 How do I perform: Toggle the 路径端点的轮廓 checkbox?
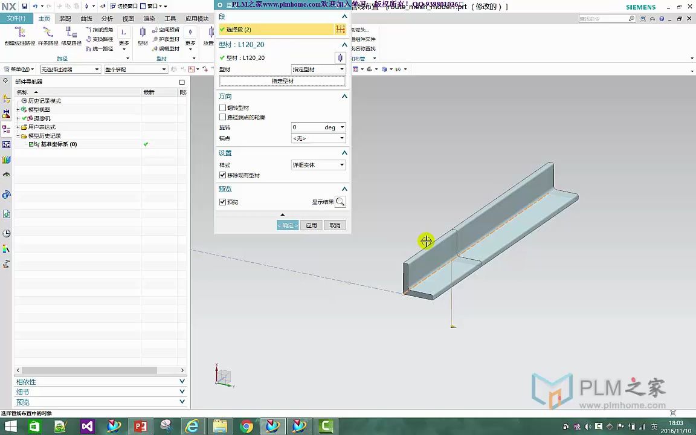(x=222, y=117)
